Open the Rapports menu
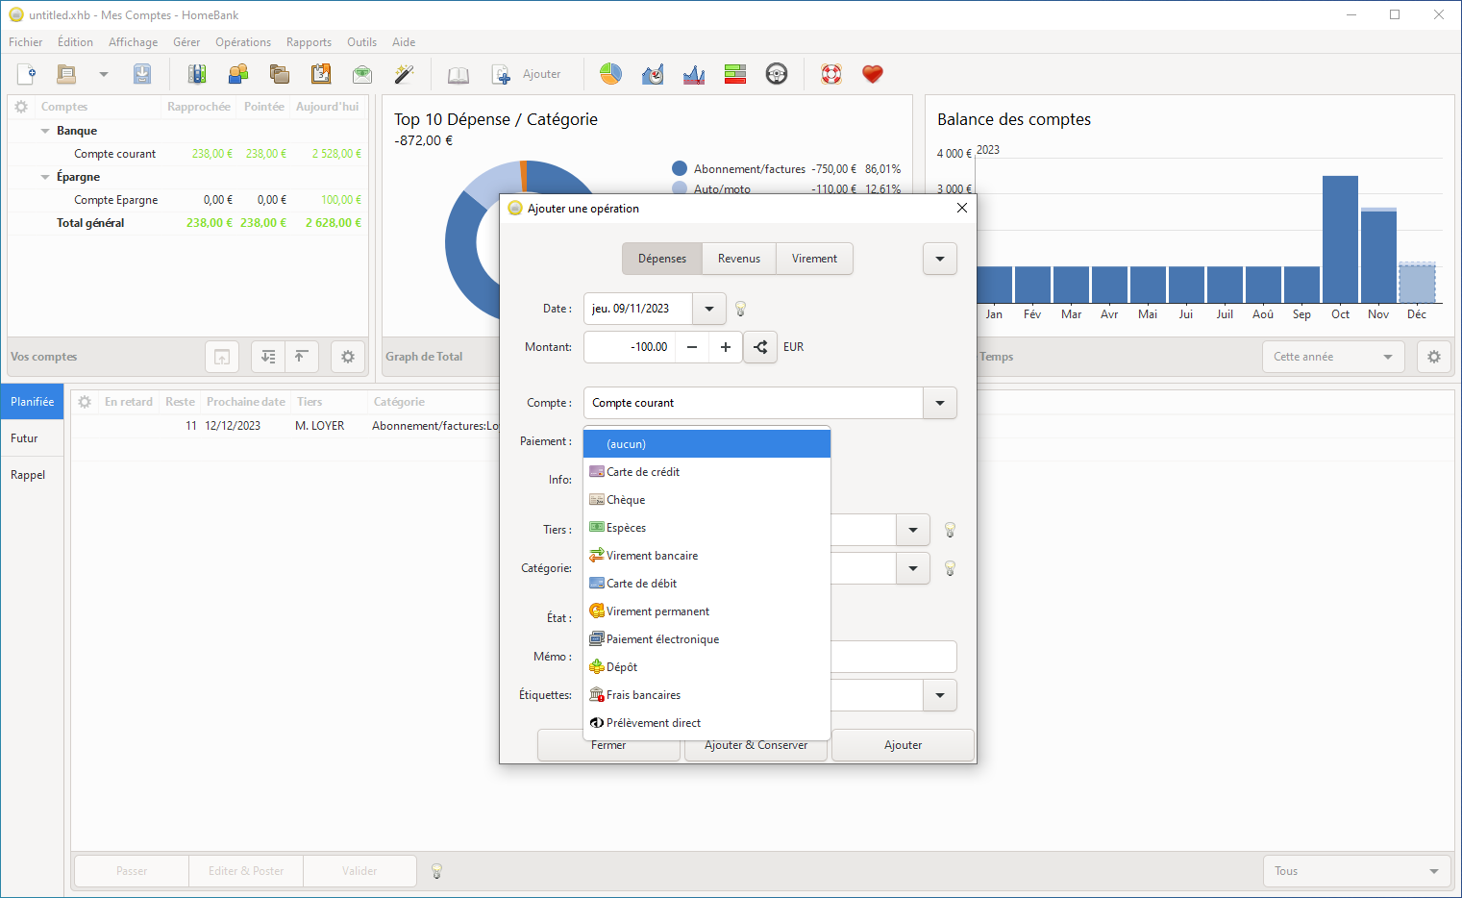Screen dimensions: 1462x898 (309, 42)
